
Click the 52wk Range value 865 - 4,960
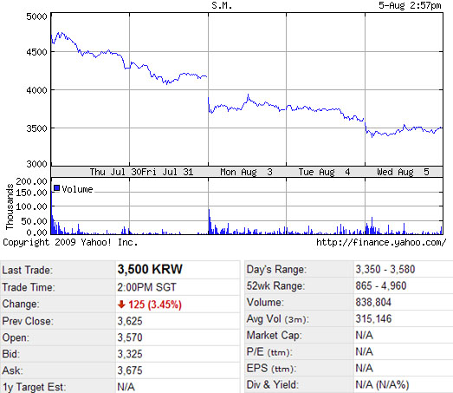(381, 285)
